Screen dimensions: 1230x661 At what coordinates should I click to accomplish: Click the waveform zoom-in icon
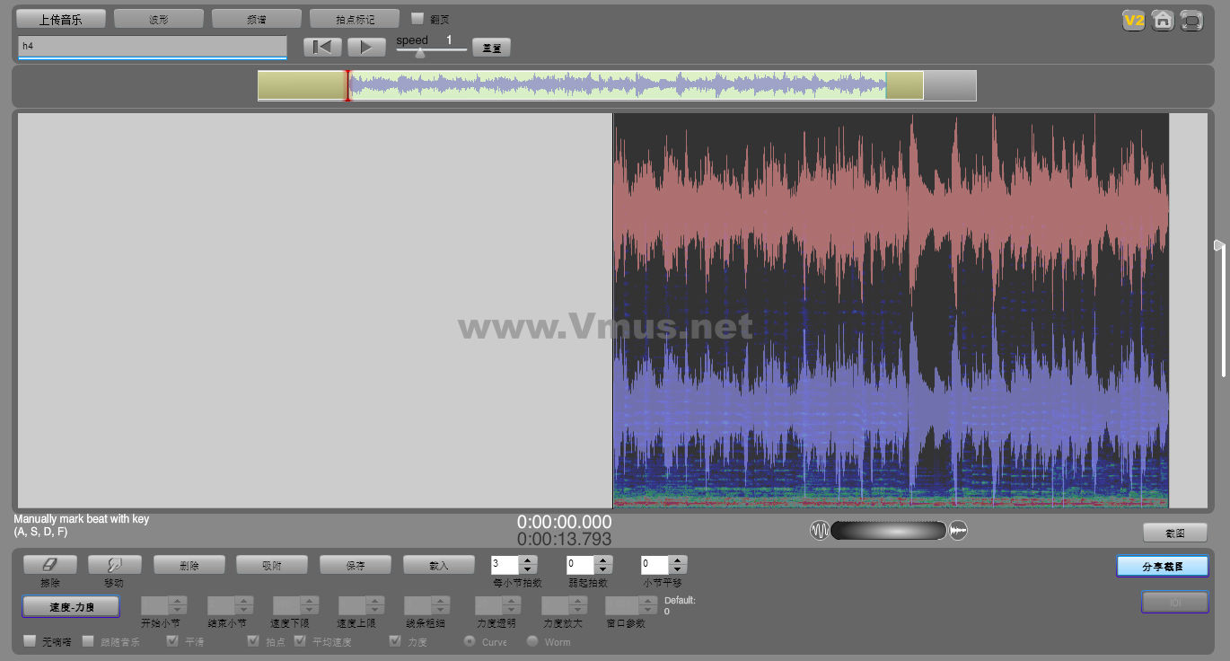[959, 531]
